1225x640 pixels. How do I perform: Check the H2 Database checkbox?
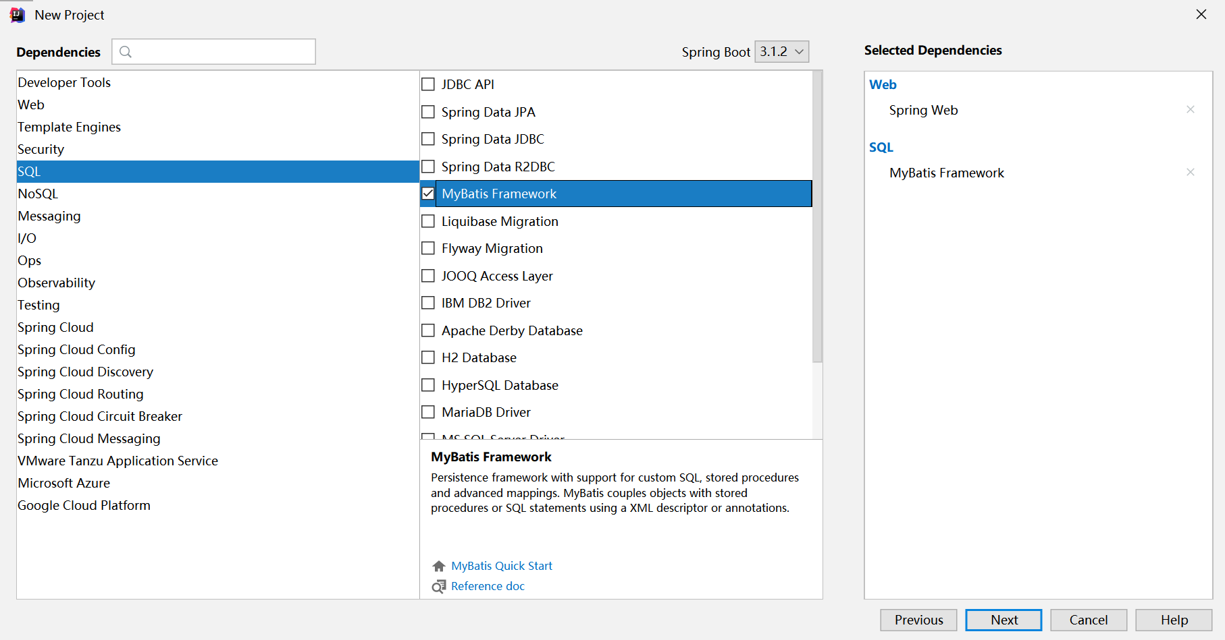click(428, 357)
